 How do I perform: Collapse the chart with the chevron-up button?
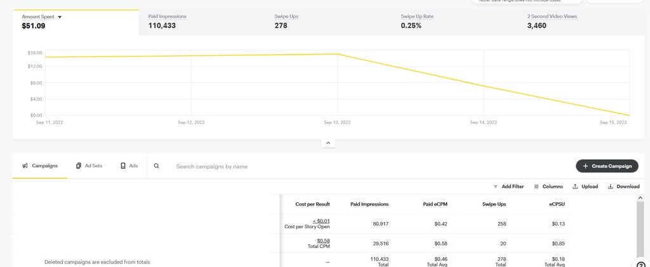coord(328,143)
